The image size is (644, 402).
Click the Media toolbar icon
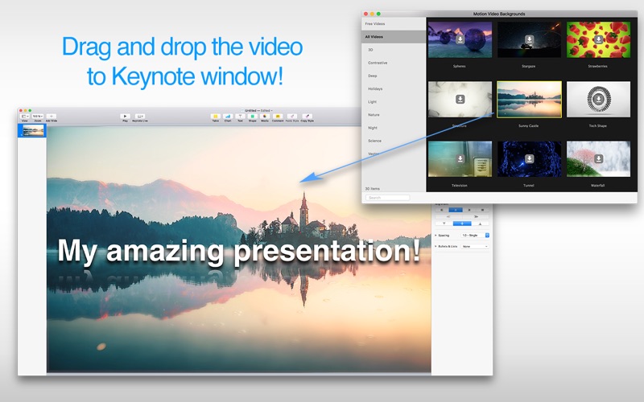[x=265, y=117]
